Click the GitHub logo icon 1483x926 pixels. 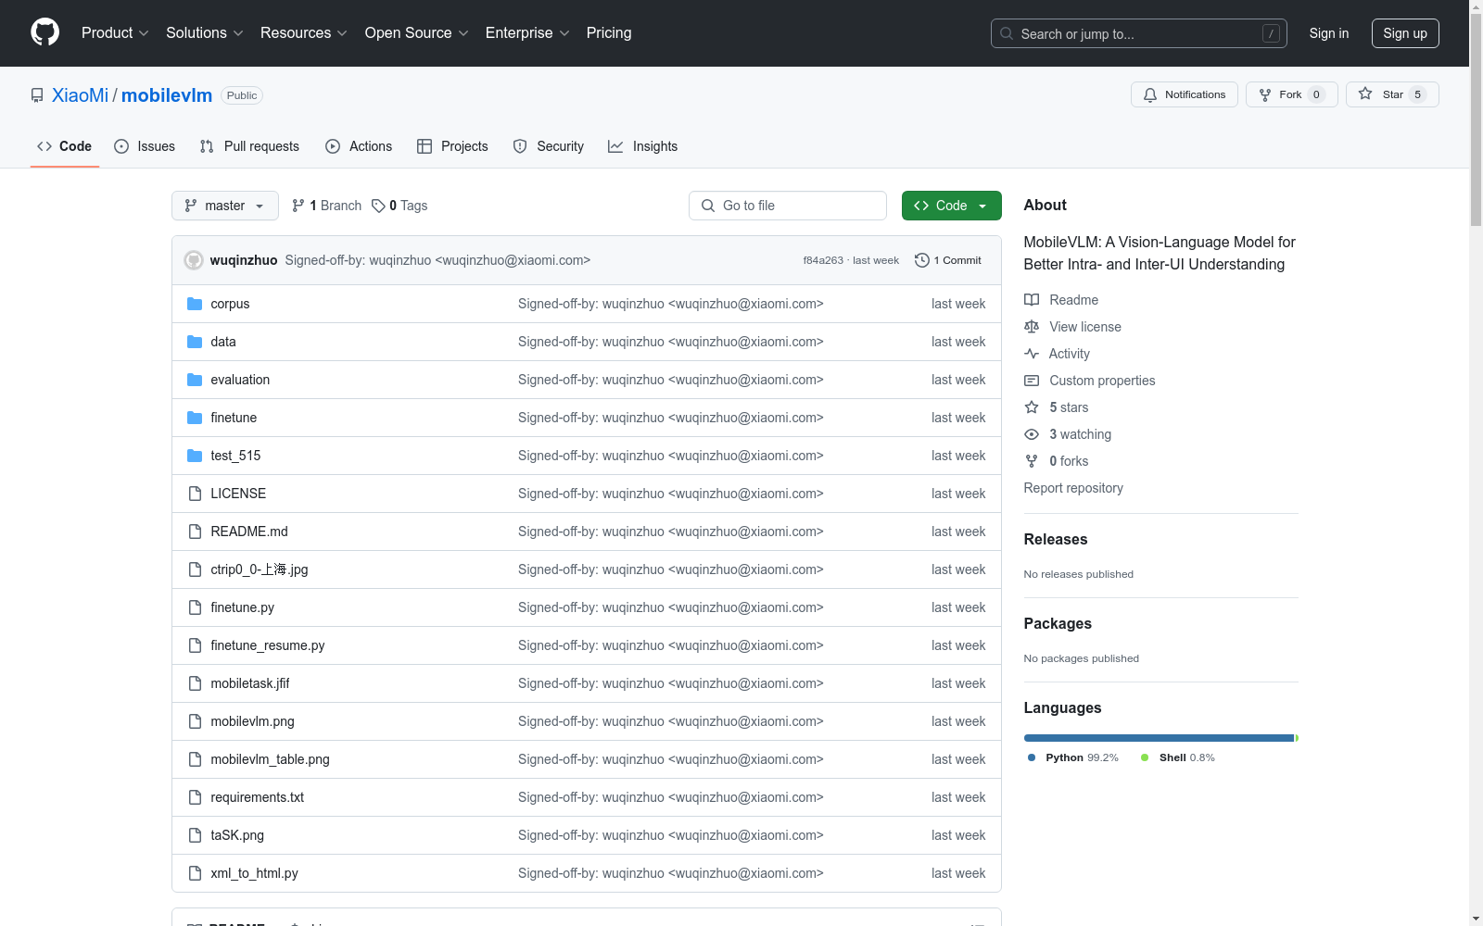[45, 32]
